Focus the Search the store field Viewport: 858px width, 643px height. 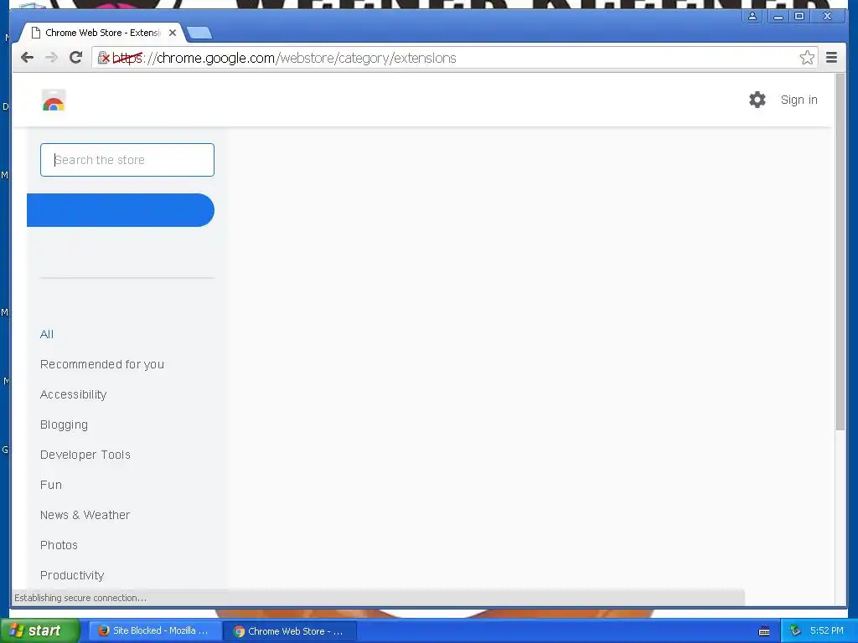pos(127,160)
